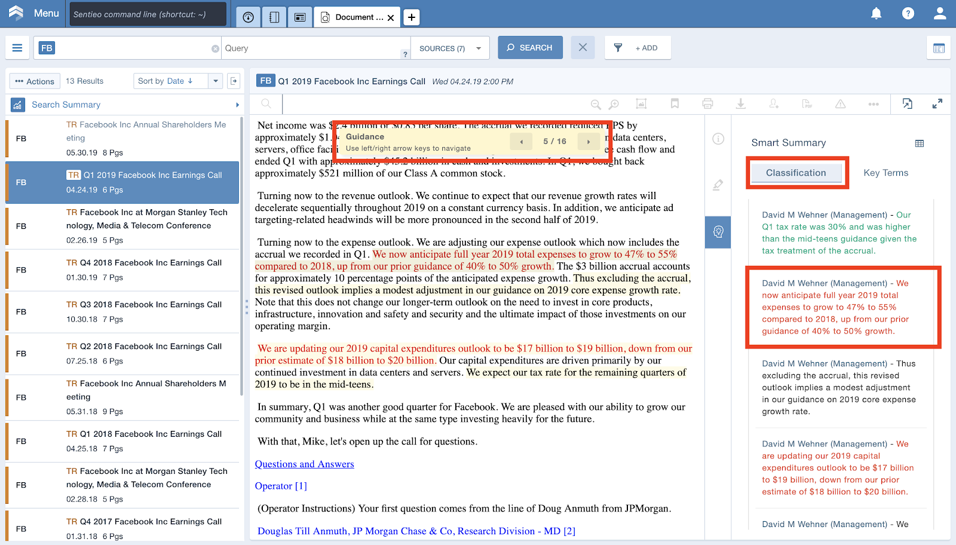Image resolution: width=956 pixels, height=545 pixels.
Task: Switch to Key Terms tab
Action: (x=885, y=173)
